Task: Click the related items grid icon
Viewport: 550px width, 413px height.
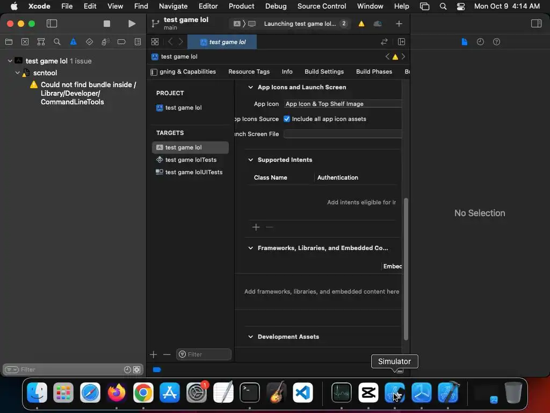Action: pos(155,42)
